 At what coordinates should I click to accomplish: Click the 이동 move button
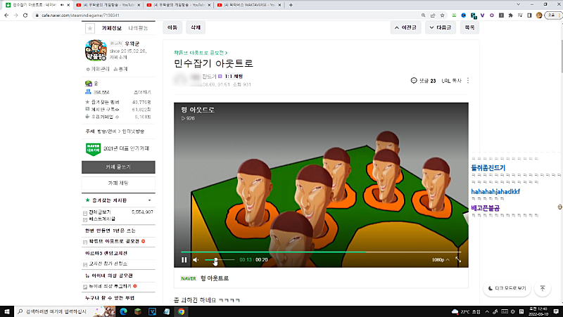pyautogui.click(x=172, y=27)
